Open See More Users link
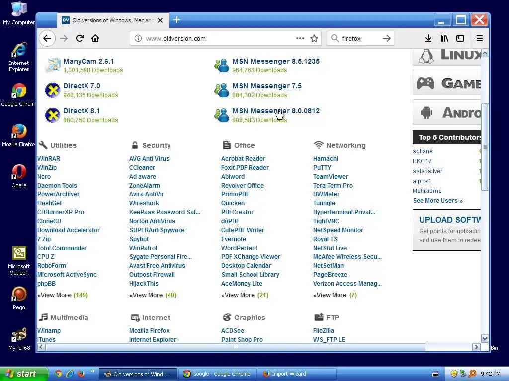 [x=437, y=201]
